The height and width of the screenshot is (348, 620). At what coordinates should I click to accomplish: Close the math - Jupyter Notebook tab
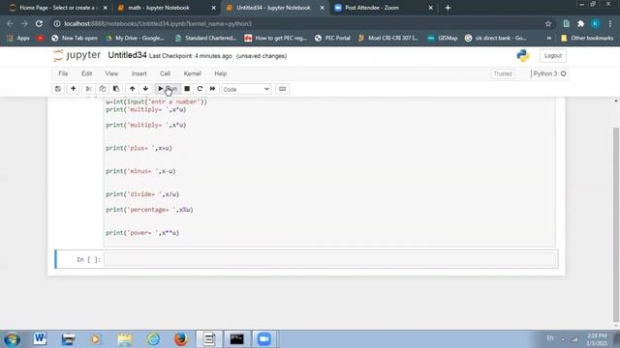213,8
